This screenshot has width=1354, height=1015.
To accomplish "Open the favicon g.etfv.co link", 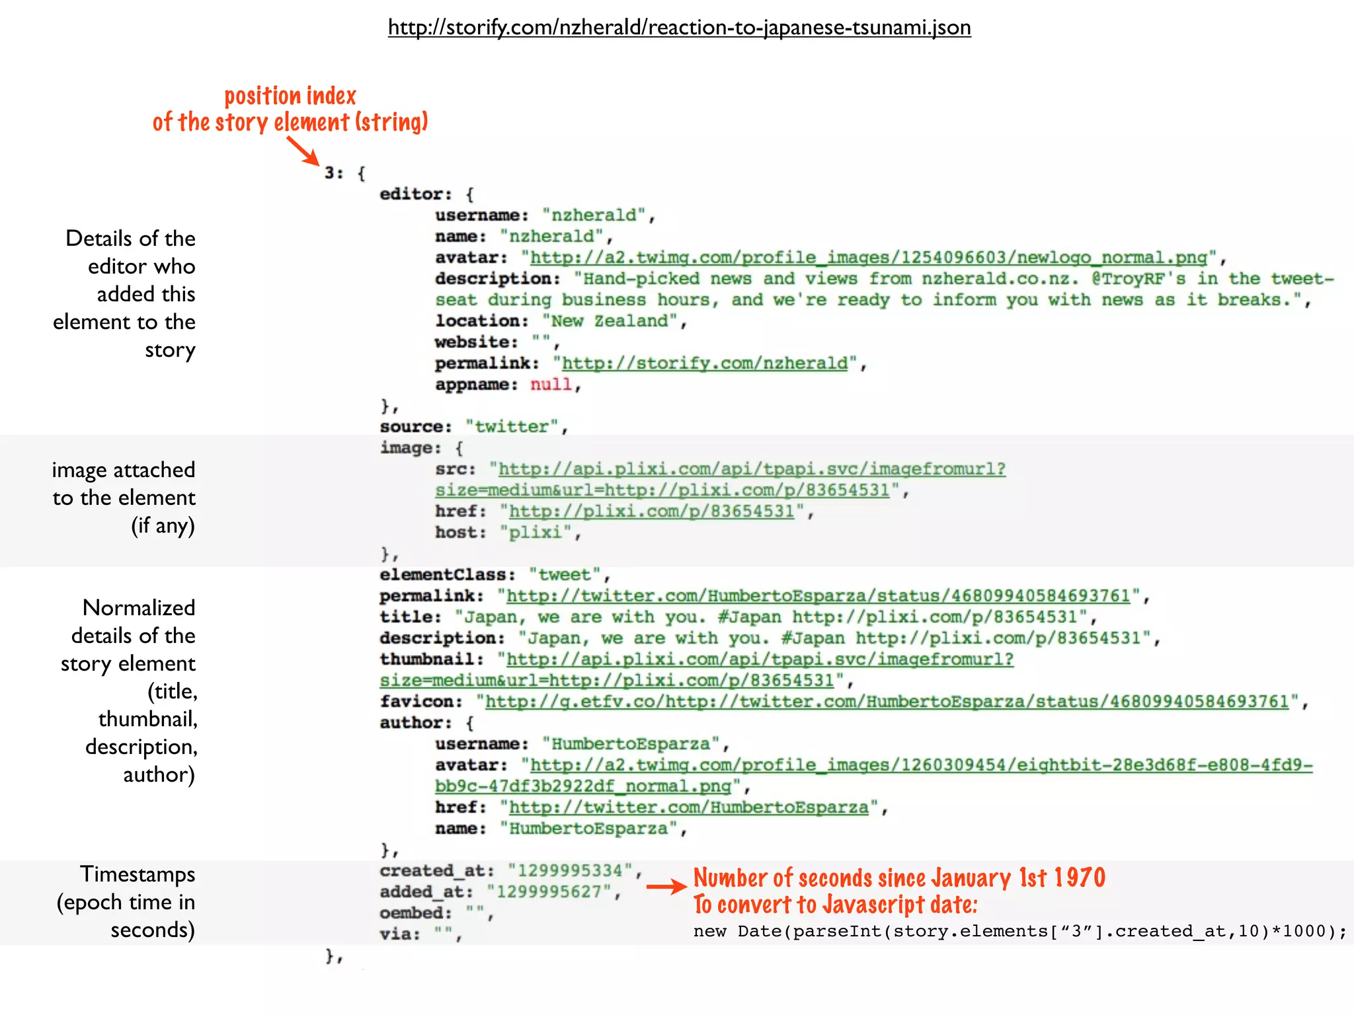I will coord(887,701).
